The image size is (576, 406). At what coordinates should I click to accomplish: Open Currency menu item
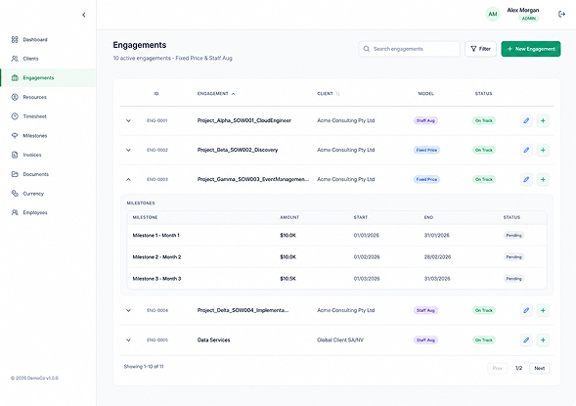point(33,194)
